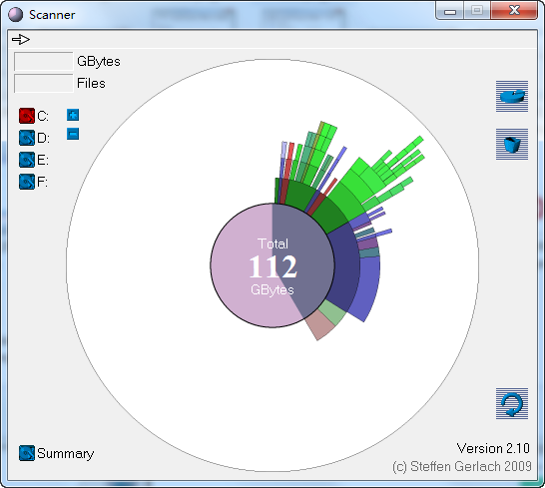Screen dimensions: 545x488
Task: Open the recycle bin icon
Action: coord(512,145)
